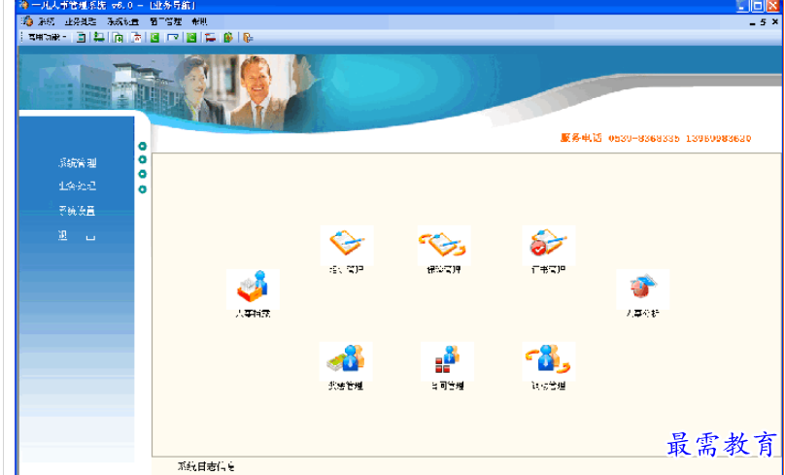Screen dimensions: 785x475
Task: Open the person with orange arrows icon
Action: coord(548,361)
